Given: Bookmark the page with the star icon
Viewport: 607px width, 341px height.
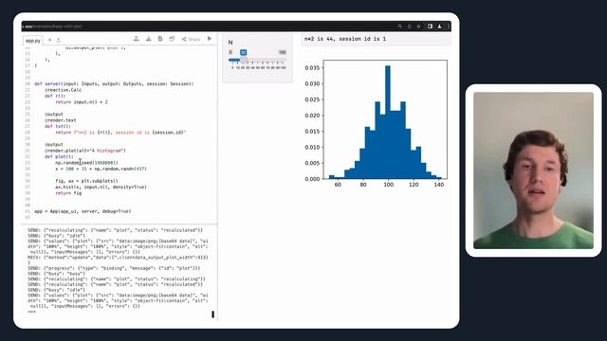Looking at the screenshot, I should coord(418,27).
